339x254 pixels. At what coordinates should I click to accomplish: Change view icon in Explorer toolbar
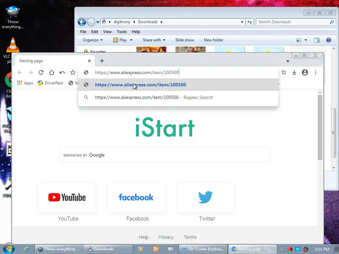(x=299, y=40)
